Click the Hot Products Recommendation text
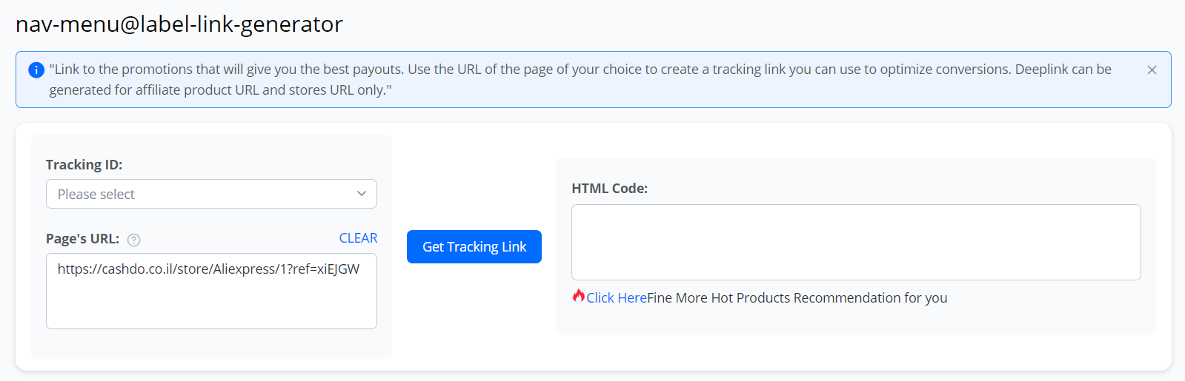The width and height of the screenshot is (1185, 381). pos(797,298)
